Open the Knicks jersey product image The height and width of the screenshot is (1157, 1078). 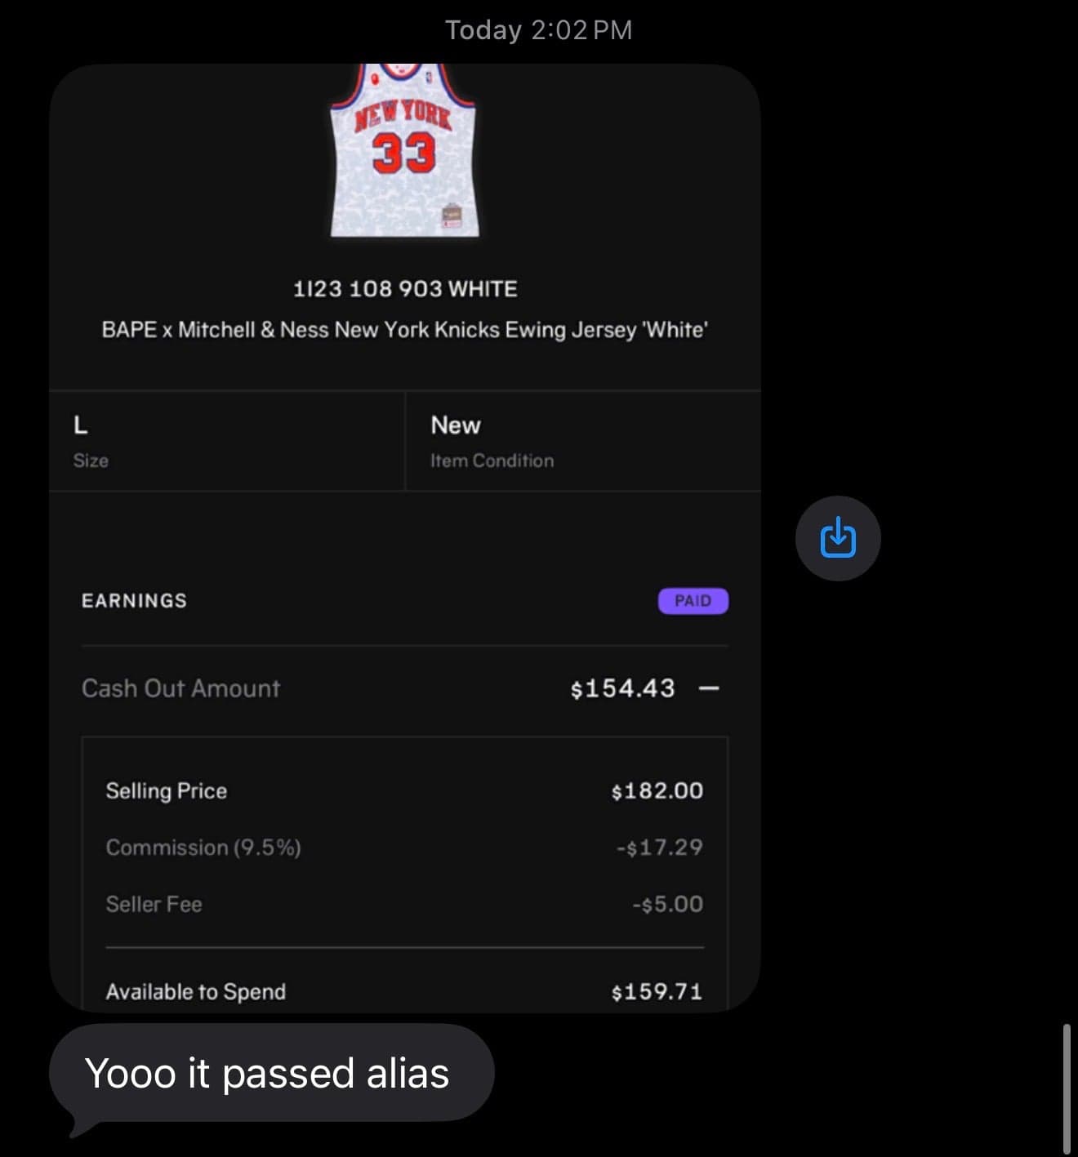pyautogui.click(x=404, y=151)
